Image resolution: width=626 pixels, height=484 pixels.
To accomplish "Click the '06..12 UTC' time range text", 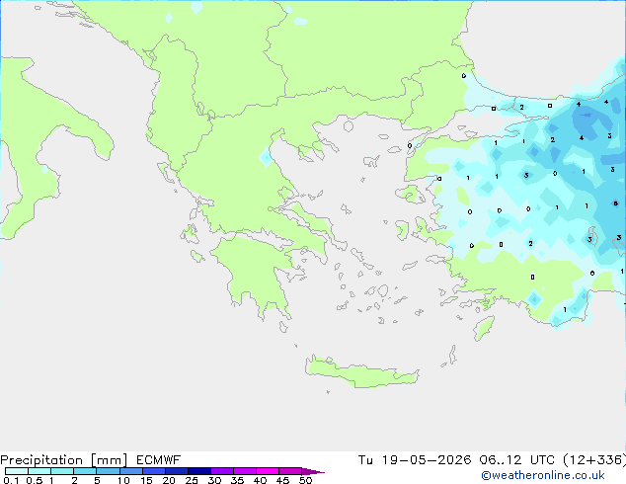I will tap(516, 460).
